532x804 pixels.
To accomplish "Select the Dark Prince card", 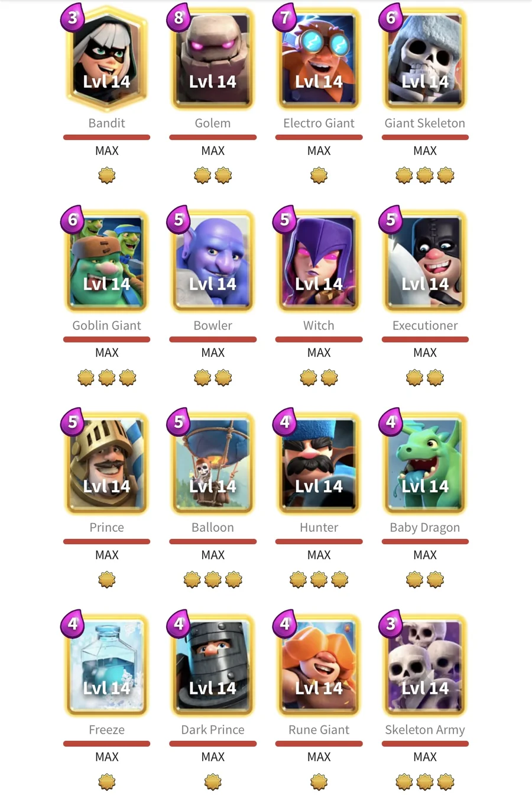I will (213, 665).
